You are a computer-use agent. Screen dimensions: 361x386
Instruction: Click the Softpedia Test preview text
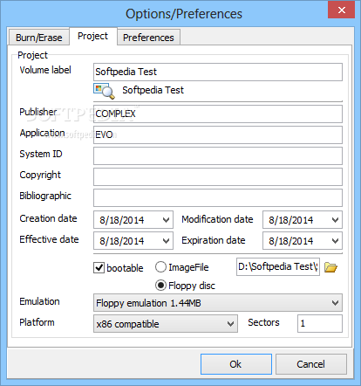tap(153, 90)
